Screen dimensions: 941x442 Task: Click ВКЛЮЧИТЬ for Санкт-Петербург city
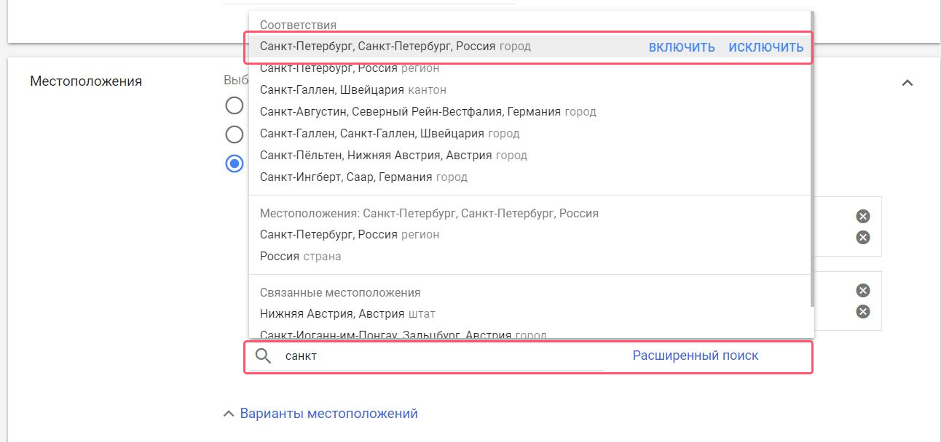click(x=682, y=47)
